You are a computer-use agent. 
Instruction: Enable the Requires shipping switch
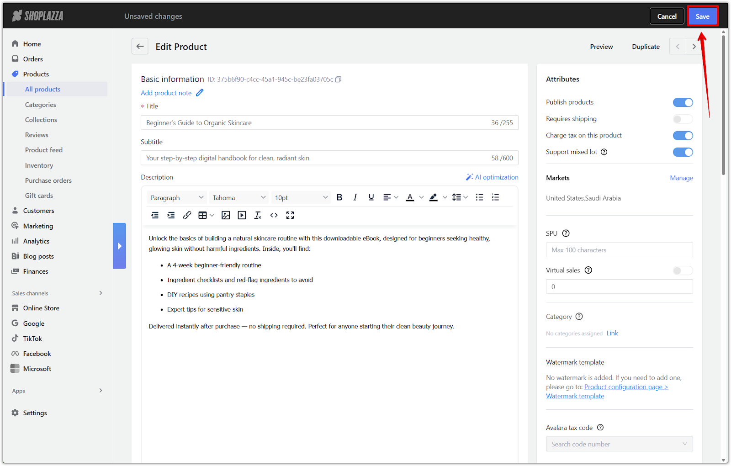click(683, 119)
